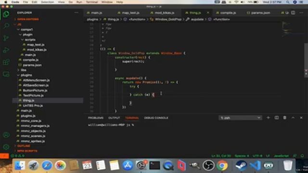
Task: Close the terminal panel
Action: tap(301, 118)
